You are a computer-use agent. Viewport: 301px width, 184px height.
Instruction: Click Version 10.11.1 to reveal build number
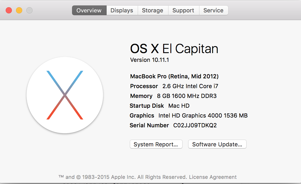(x=149, y=60)
